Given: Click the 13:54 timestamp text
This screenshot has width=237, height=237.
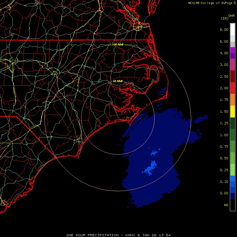Looking at the screenshot, I should (165, 235).
